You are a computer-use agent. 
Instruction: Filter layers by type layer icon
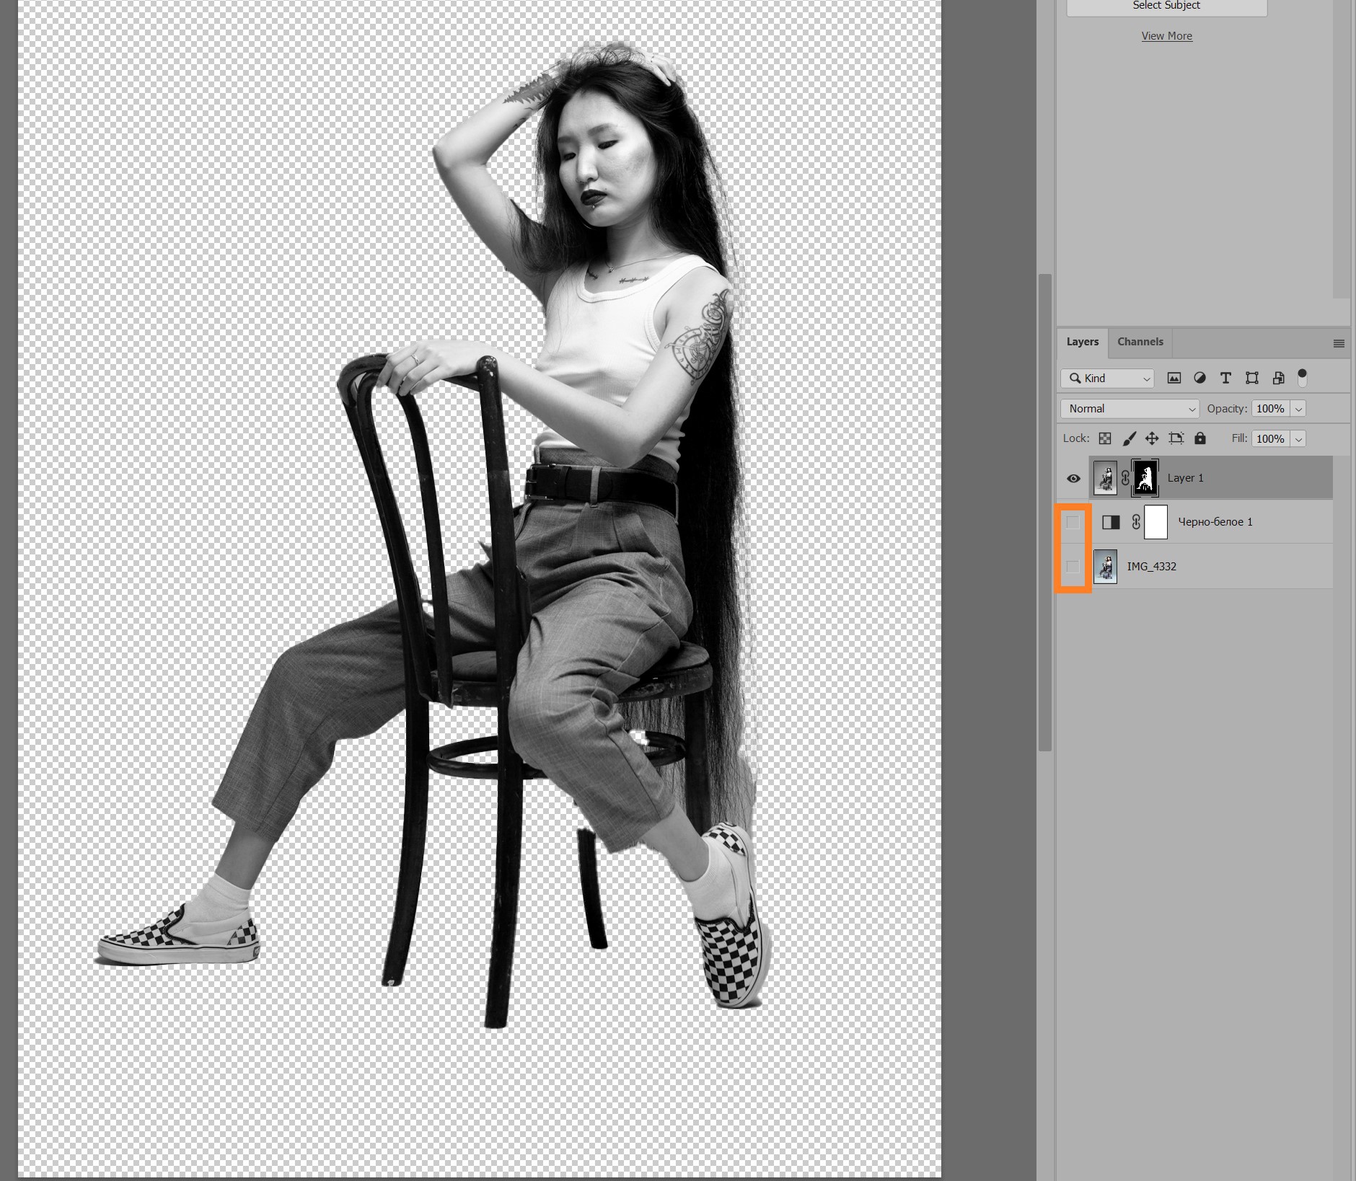pyautogui.click(x=1225, y=378)
